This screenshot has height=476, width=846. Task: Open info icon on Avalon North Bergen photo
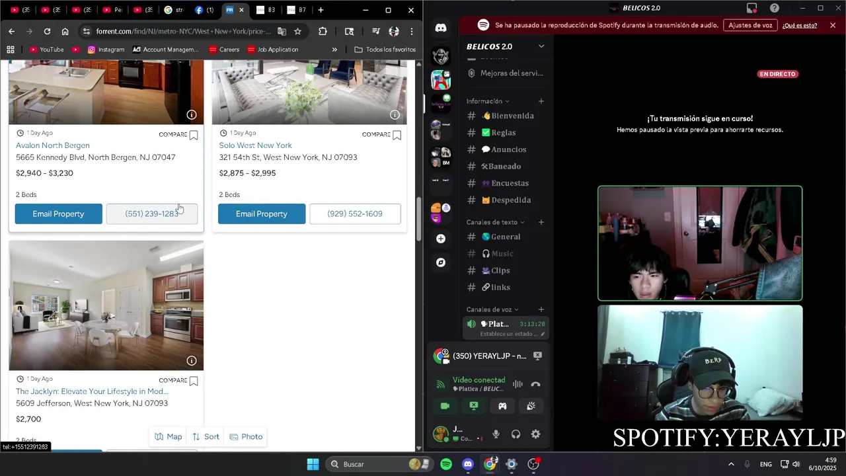tap(192, 115)
